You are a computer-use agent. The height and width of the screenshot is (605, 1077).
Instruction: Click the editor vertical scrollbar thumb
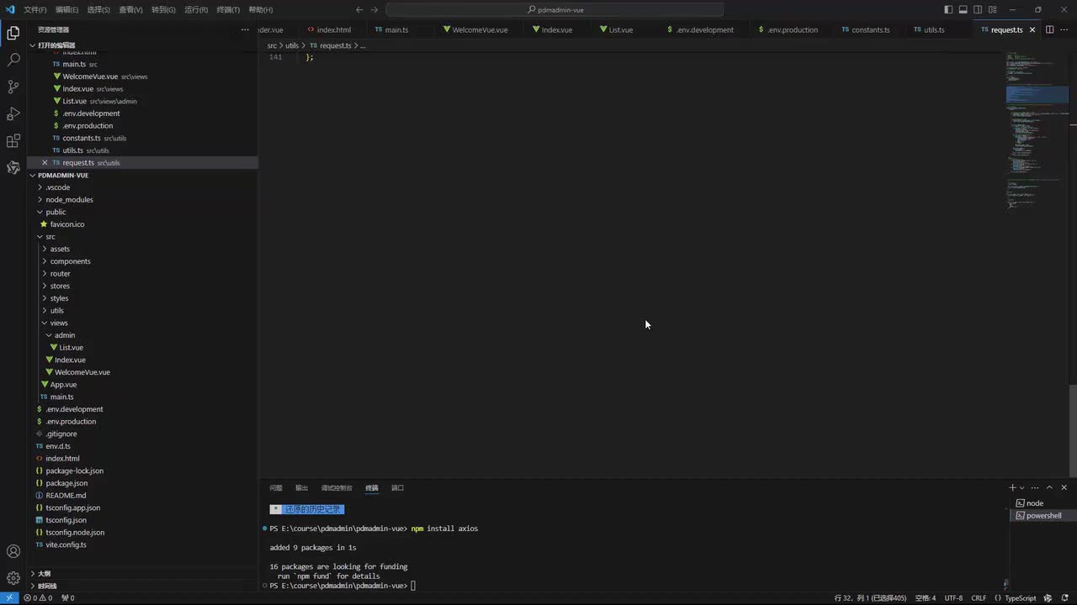tap(1073, 431)
